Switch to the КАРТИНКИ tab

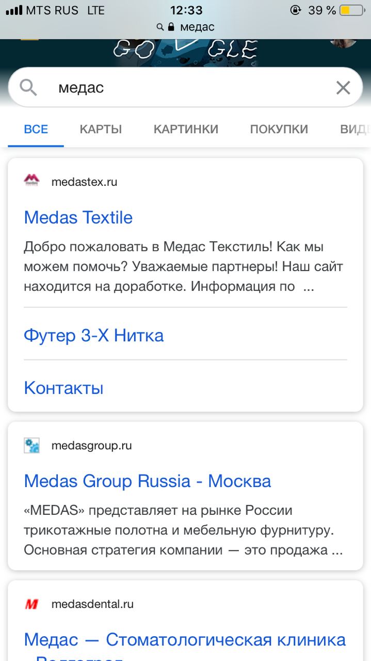click(186, 129)
